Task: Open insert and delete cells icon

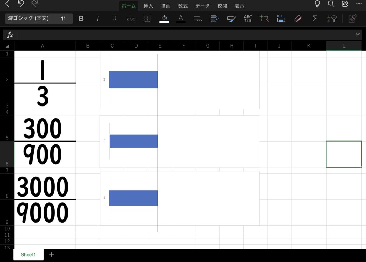Action: 264,19
